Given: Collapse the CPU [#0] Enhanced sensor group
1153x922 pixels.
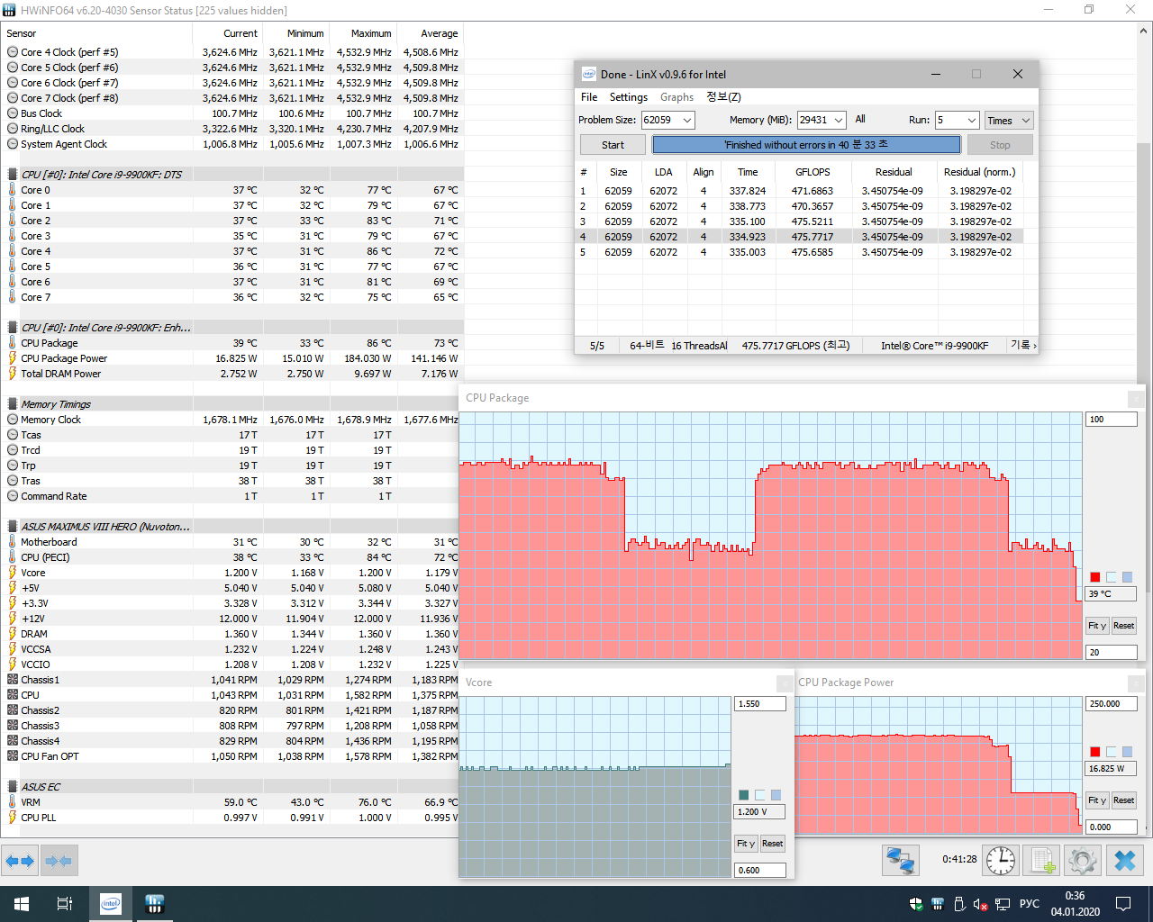Looking at the screenshot, I should [x=13, y=328].
